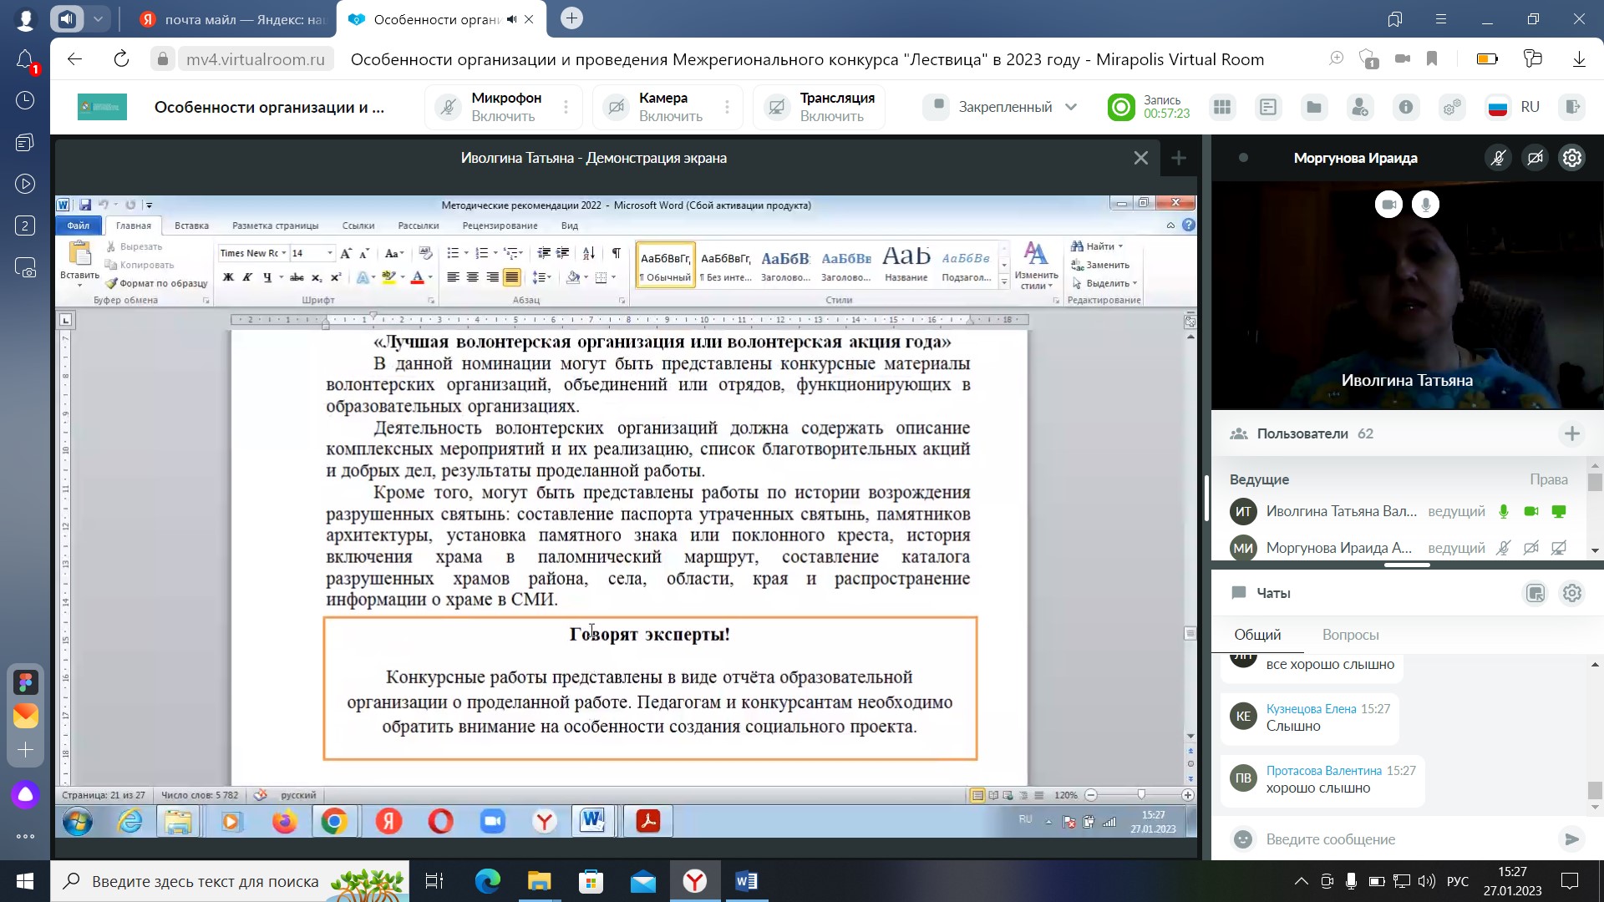The height and width of the screenshot is (902, 1604).
Task: Close the screen demonstration panel
Action: coord(1140,158)
